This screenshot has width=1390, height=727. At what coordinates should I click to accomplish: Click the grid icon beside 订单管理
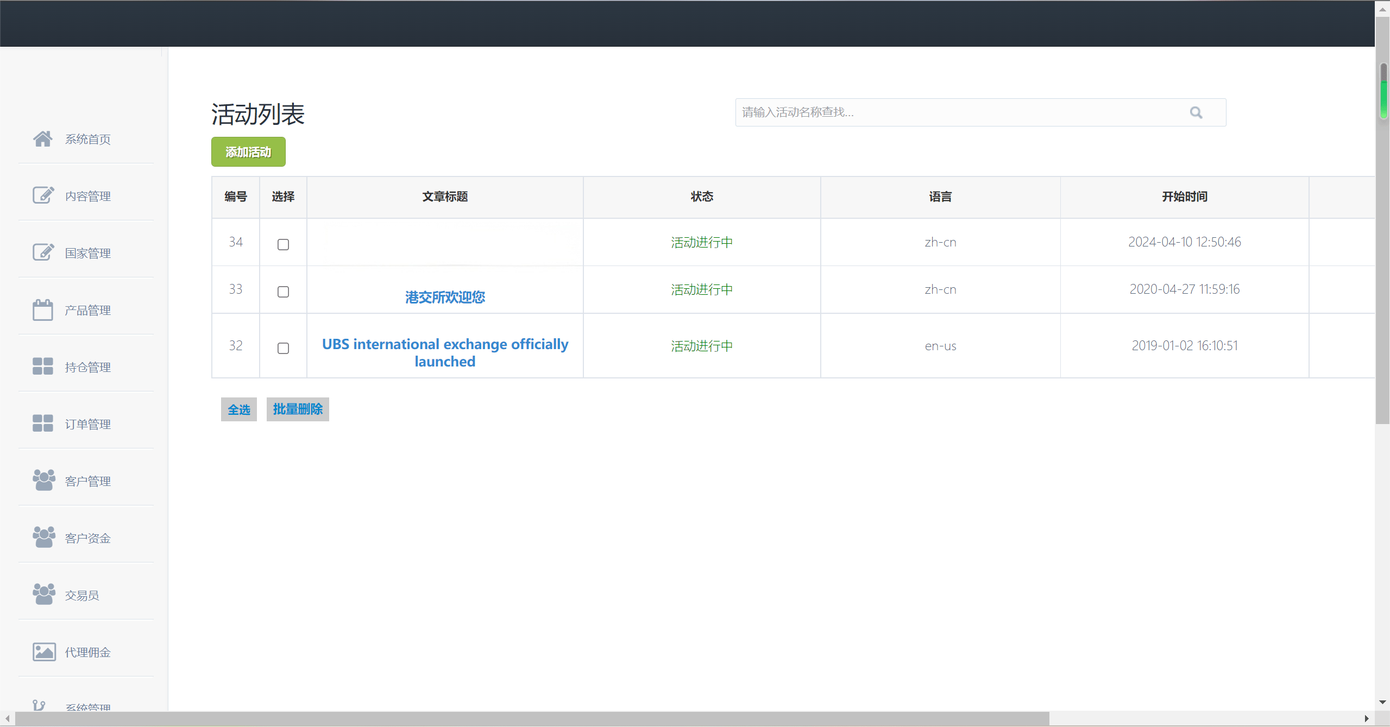pos(42,423)
